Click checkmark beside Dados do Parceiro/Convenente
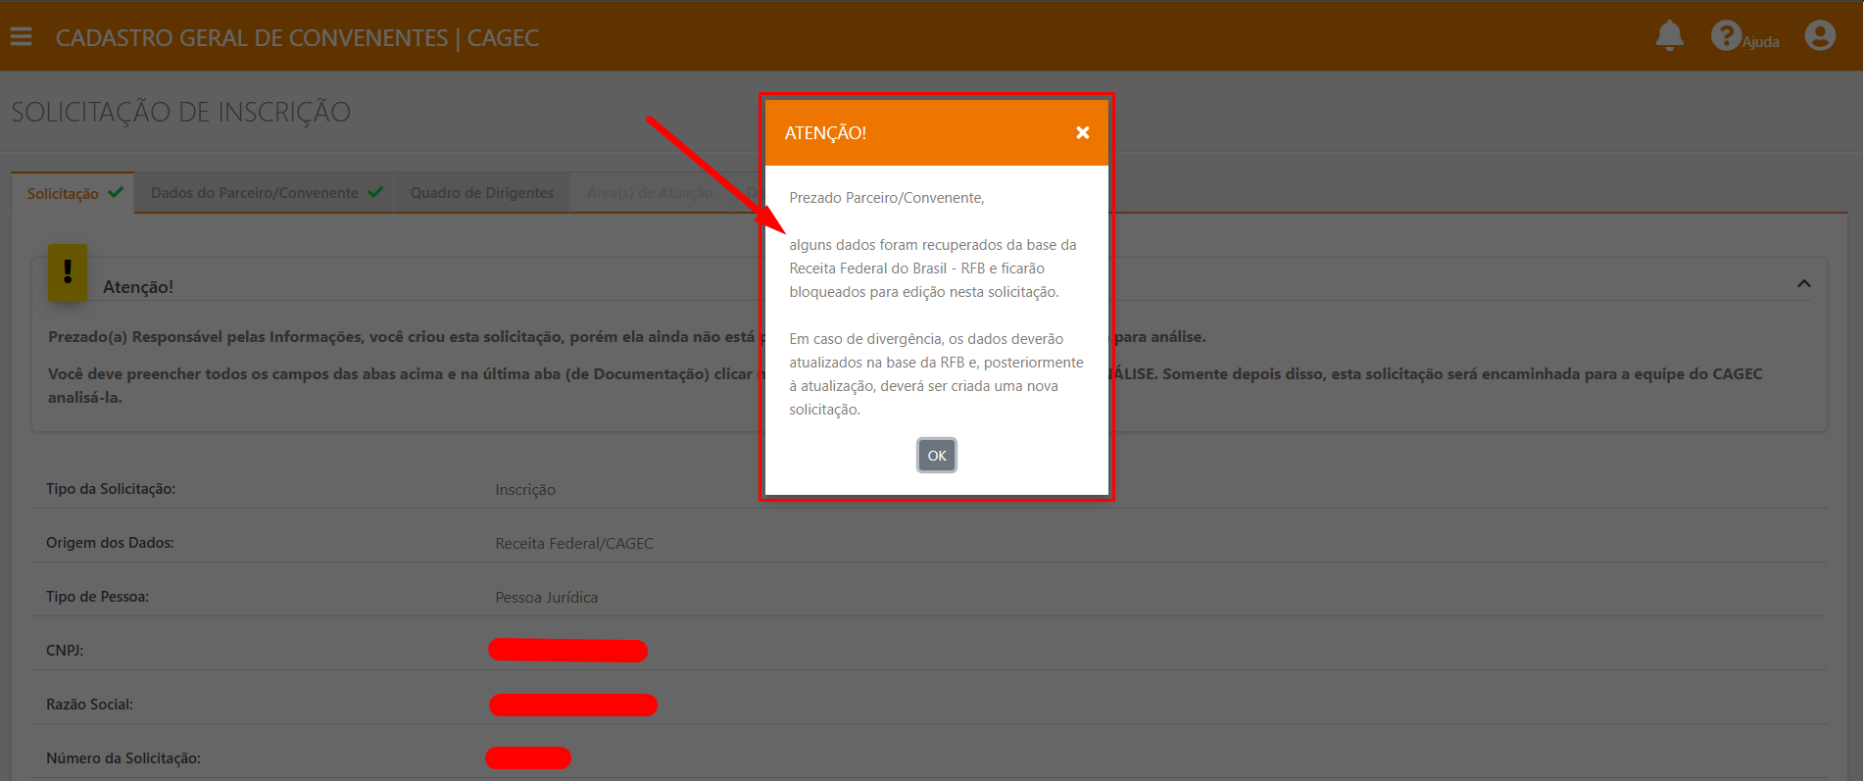Viewport: 1864px width, 781px height. coord(375,192)
